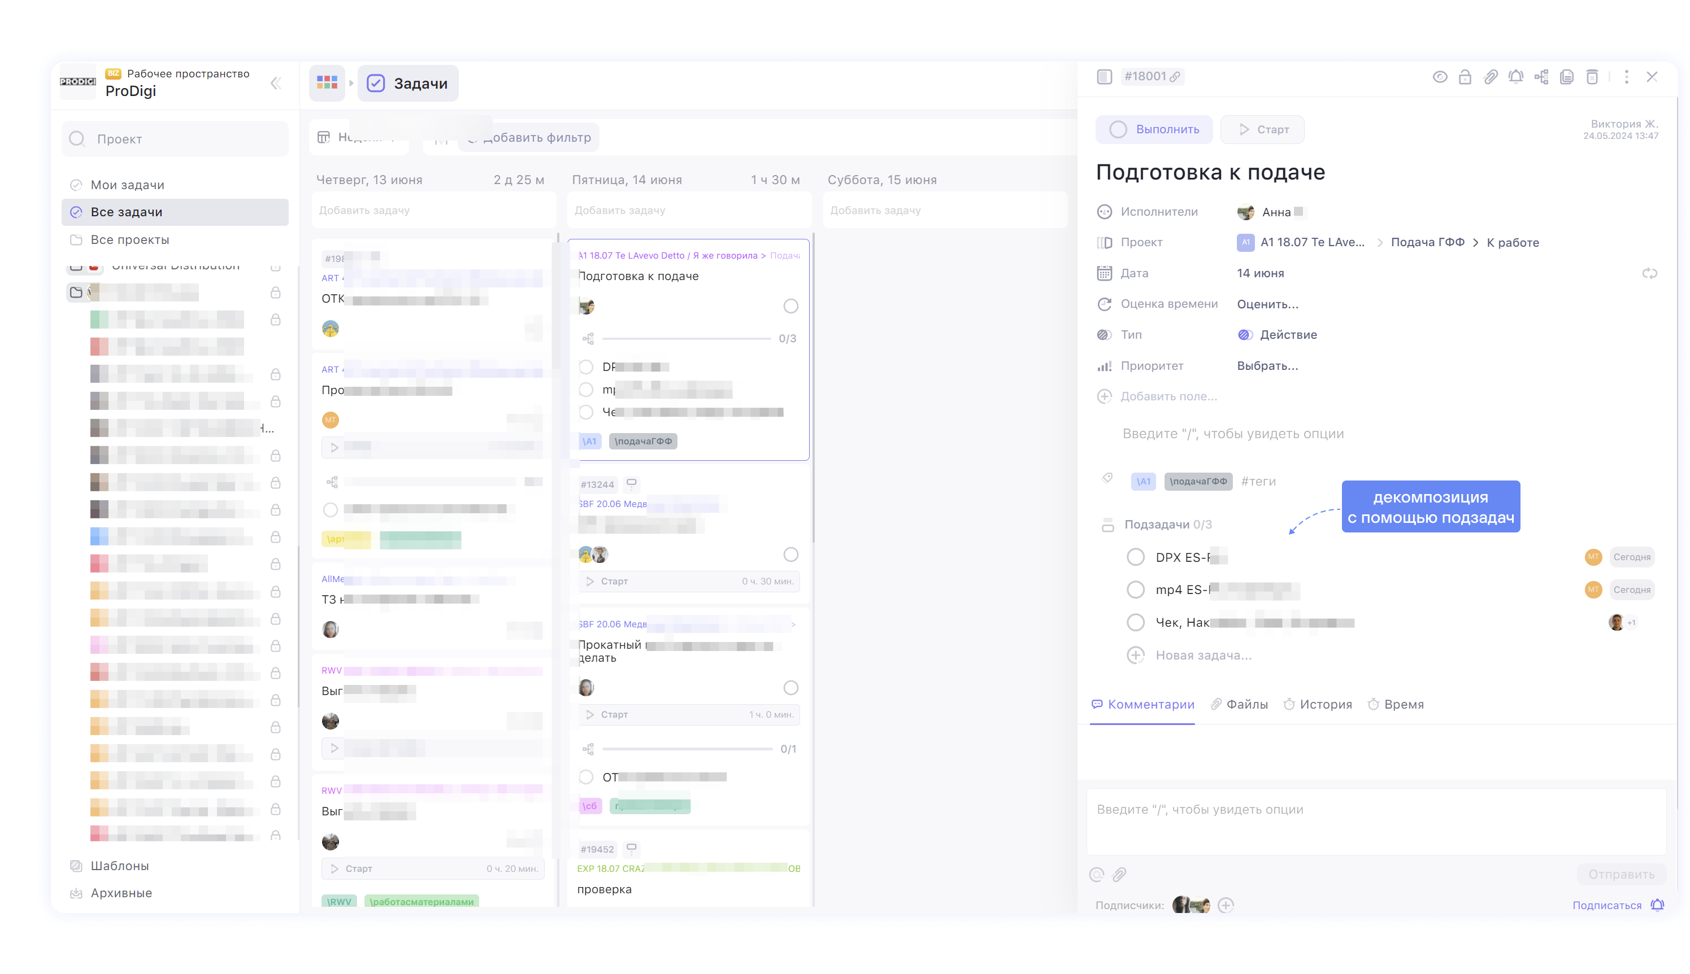This screenshot has width=1690, height=974.
Task: Open the К работе status selector
Action: (1513, 242)
